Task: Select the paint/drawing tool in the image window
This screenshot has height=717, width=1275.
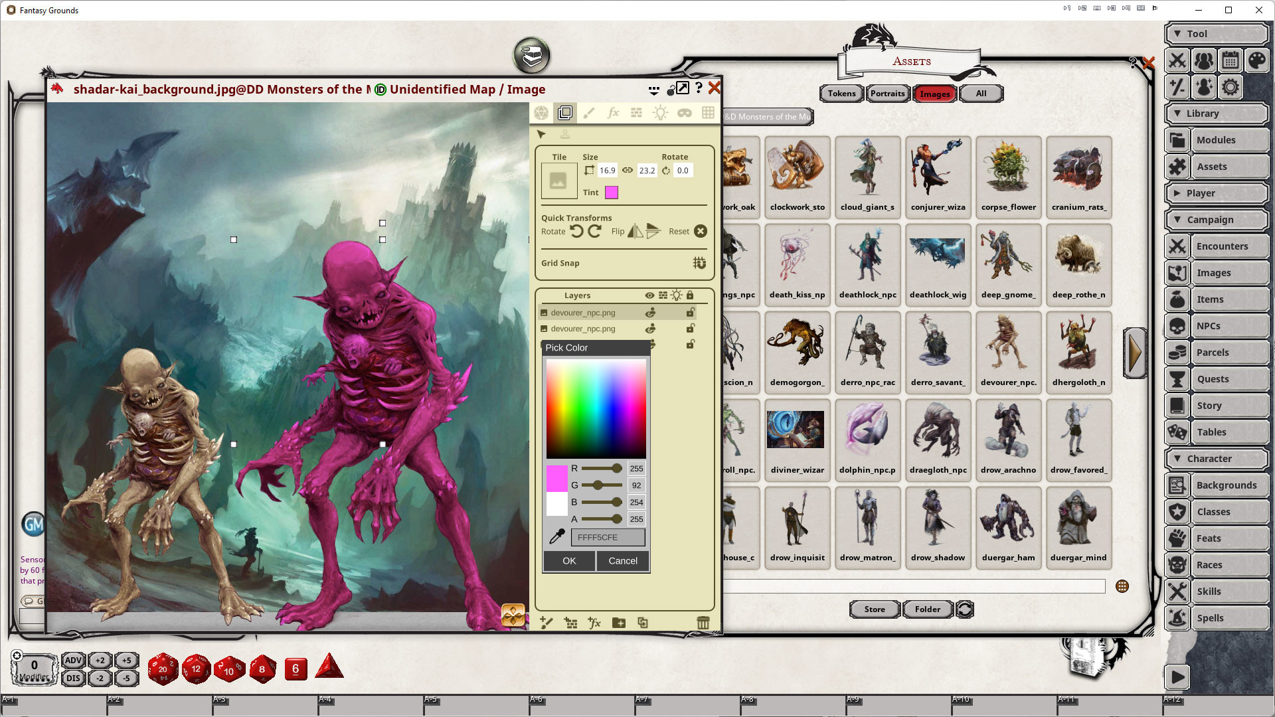Action: (x=588, y=113)
